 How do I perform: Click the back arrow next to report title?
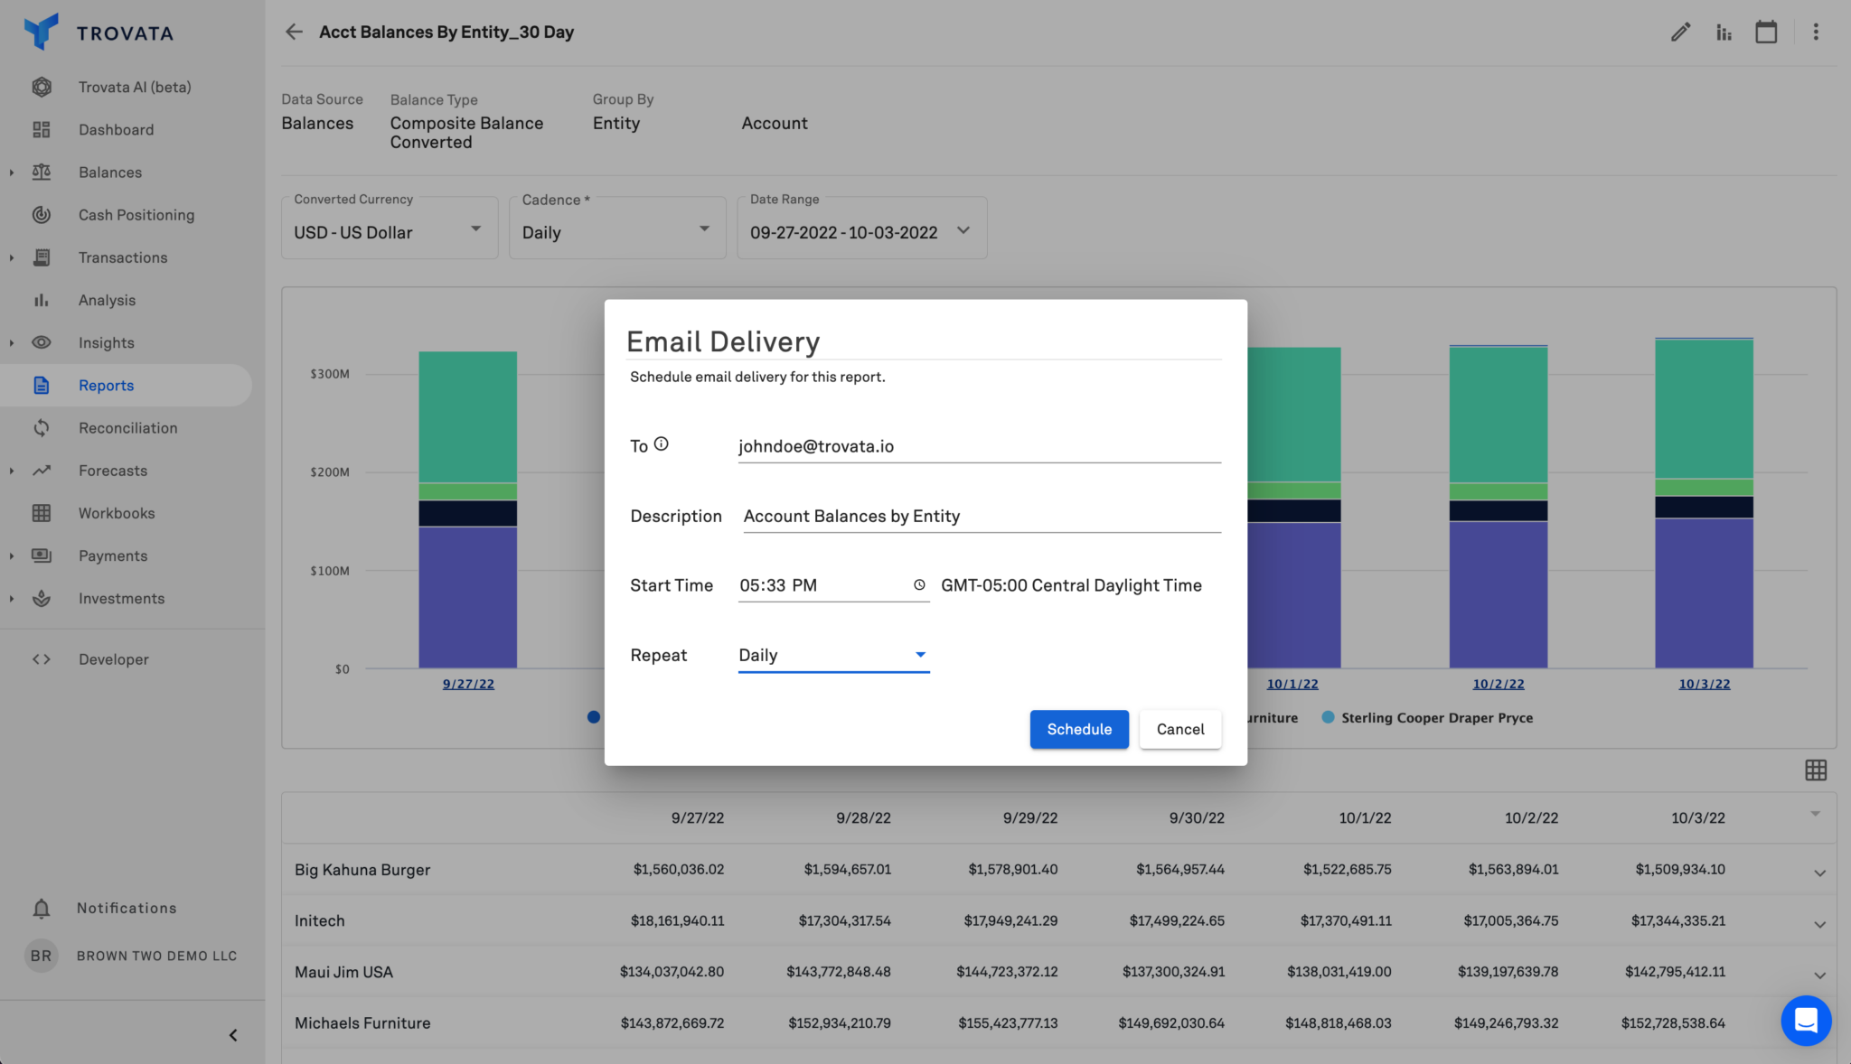click(x=294, y=33)
